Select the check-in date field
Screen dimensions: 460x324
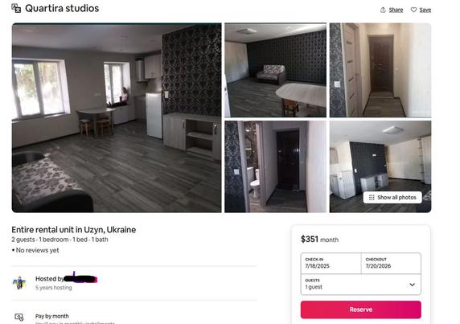[x=331, y=264]
